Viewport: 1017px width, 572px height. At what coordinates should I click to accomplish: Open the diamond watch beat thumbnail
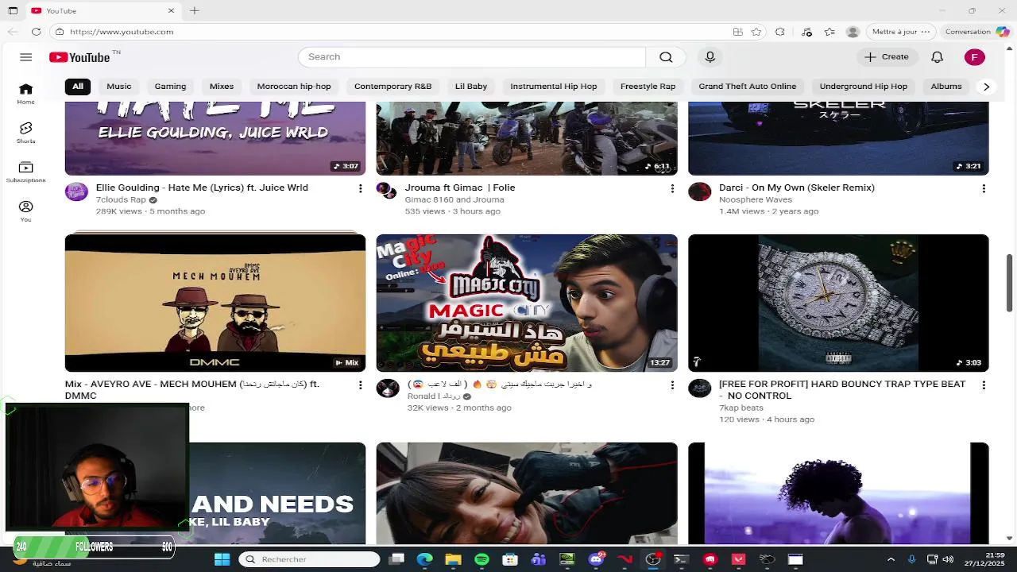tap(838, 303)
